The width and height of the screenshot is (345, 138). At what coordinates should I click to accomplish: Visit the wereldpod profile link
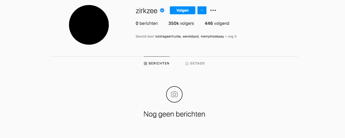(191, 36)
